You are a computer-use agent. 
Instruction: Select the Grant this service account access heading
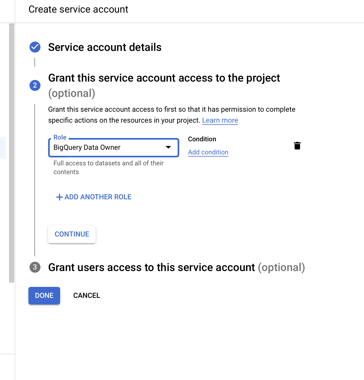pyautogui.click(x=164, y=85)
